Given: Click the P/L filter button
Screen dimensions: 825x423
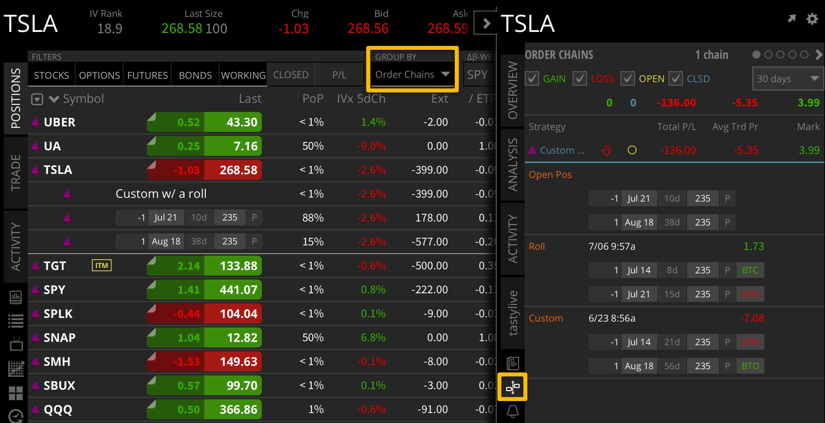Looking at the screenshot, I should point(339,74).
